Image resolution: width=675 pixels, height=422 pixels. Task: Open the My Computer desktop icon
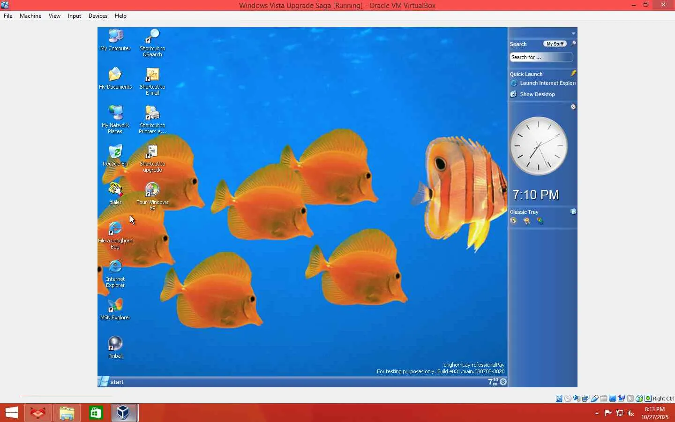tap(115, 40)
